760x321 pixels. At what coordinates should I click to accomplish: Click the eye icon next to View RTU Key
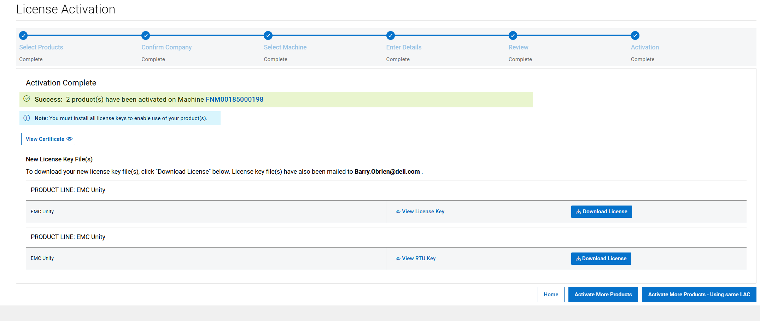click(398, 258)
